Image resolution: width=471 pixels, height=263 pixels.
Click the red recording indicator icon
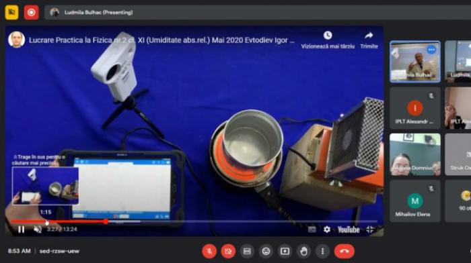click(31, 12)
